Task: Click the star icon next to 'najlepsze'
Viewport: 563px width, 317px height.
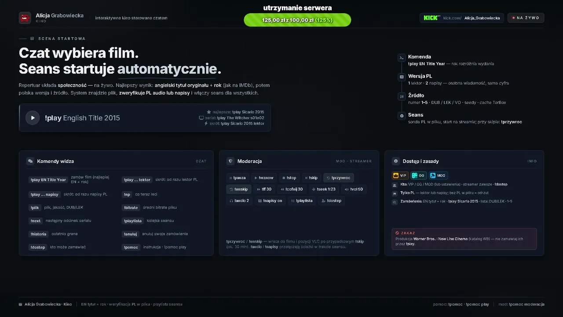Action: click(209, 112)
